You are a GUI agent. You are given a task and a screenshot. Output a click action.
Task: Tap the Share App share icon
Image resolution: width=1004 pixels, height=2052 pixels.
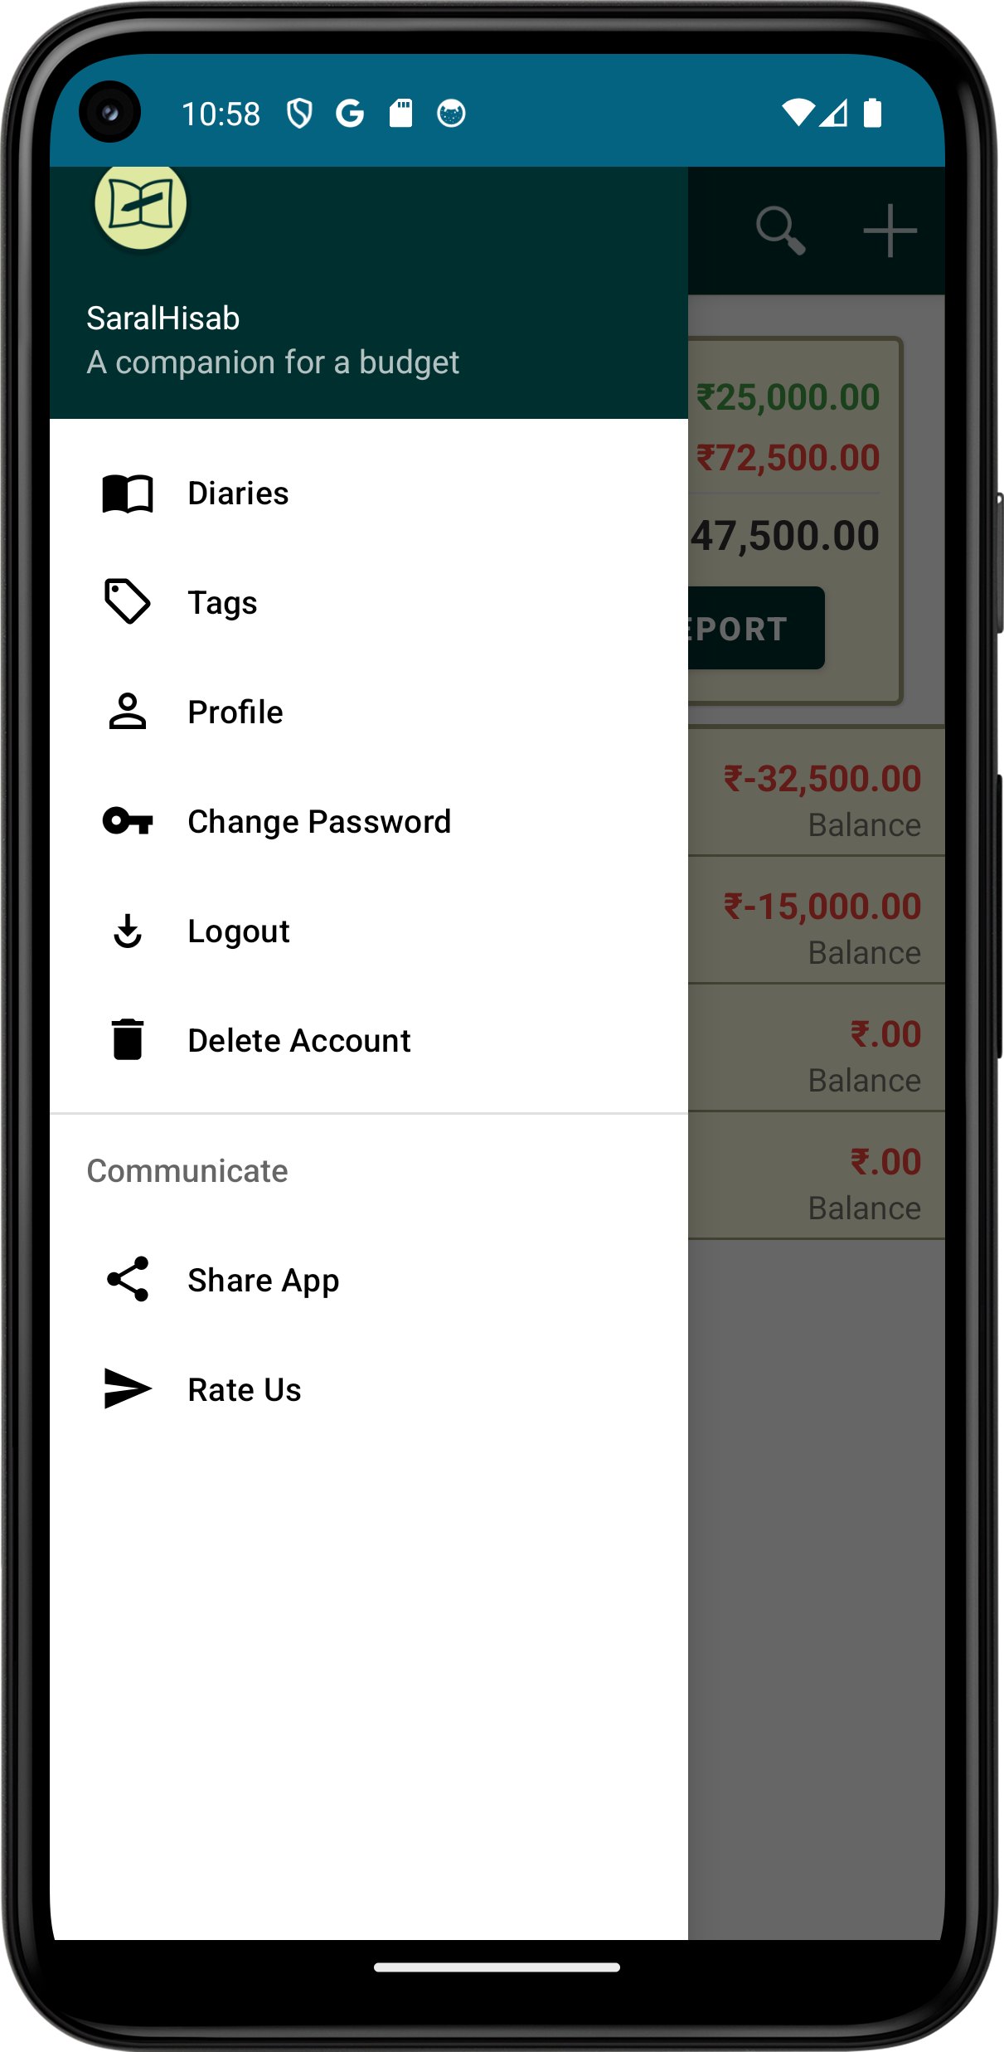coord(128,1279)
